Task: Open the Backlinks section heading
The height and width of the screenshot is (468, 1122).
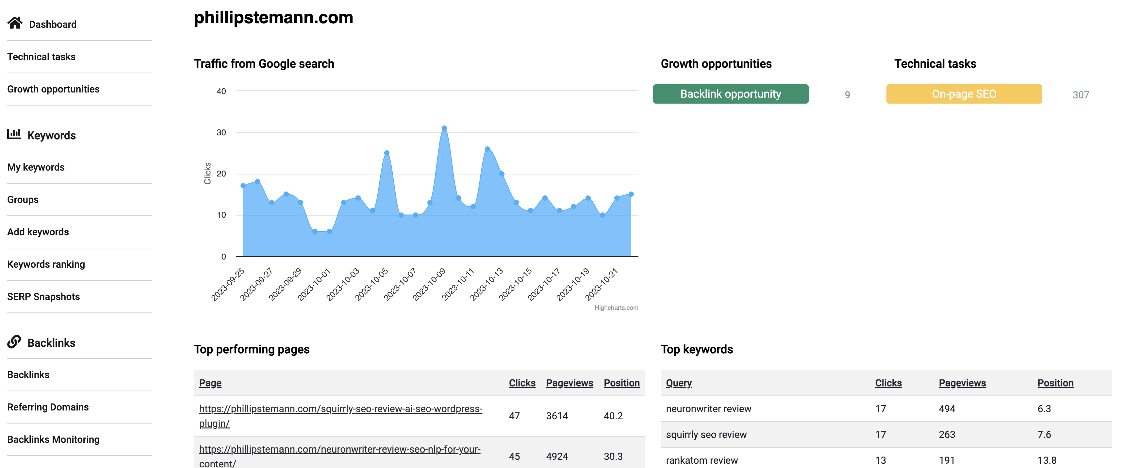Action: click(51, 343)
